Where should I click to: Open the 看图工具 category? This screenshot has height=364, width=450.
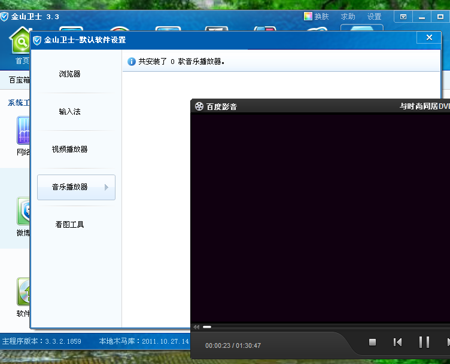click(69, 224)
